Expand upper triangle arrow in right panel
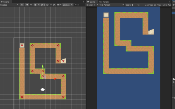 pyautogui.click(x=173, y=85)
